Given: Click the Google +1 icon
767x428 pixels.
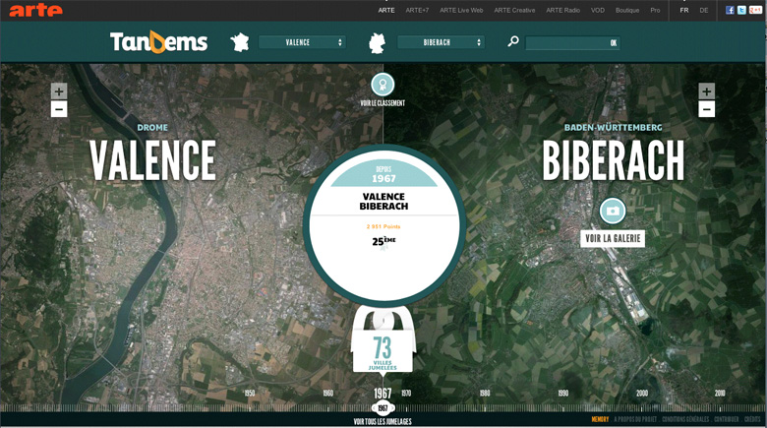Looking at the screenshot, I should click(755, 10).
